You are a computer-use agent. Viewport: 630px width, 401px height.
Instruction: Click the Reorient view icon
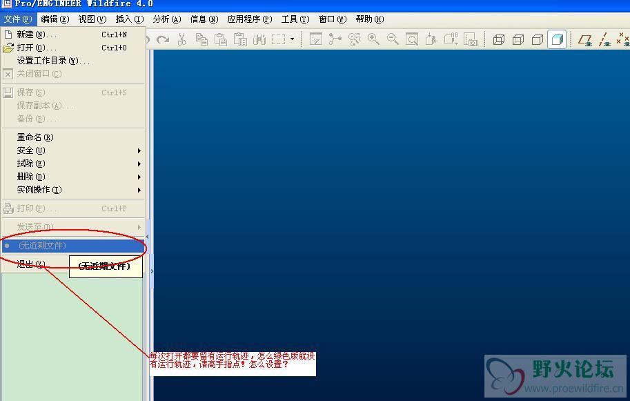click(x=431, y=39)
